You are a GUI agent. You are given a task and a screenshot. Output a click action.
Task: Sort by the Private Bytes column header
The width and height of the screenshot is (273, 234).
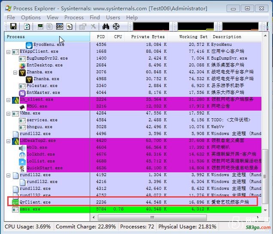(146, 37)
